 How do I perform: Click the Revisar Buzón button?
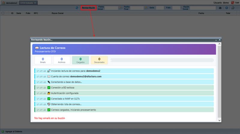(88, 8)
